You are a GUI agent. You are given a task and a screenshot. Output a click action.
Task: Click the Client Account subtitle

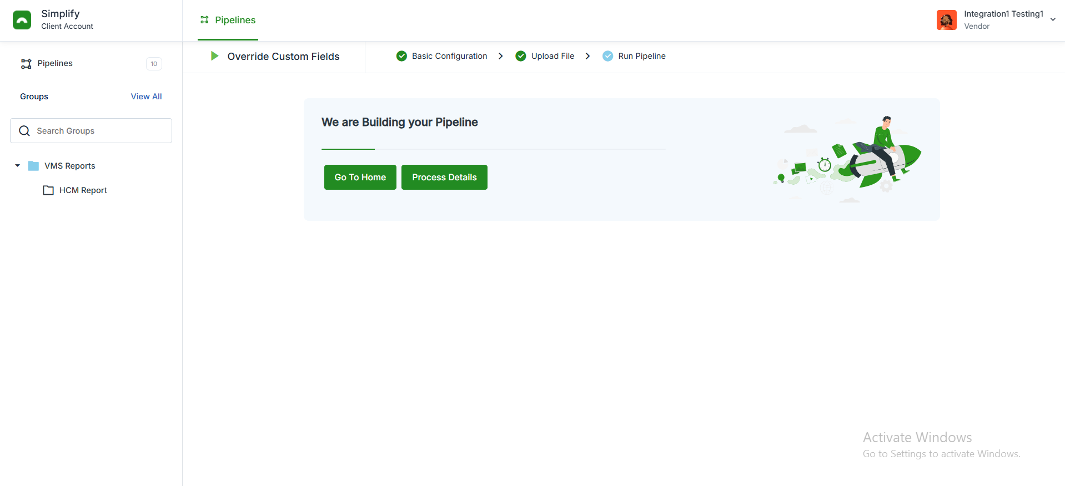tap(67, 26)
